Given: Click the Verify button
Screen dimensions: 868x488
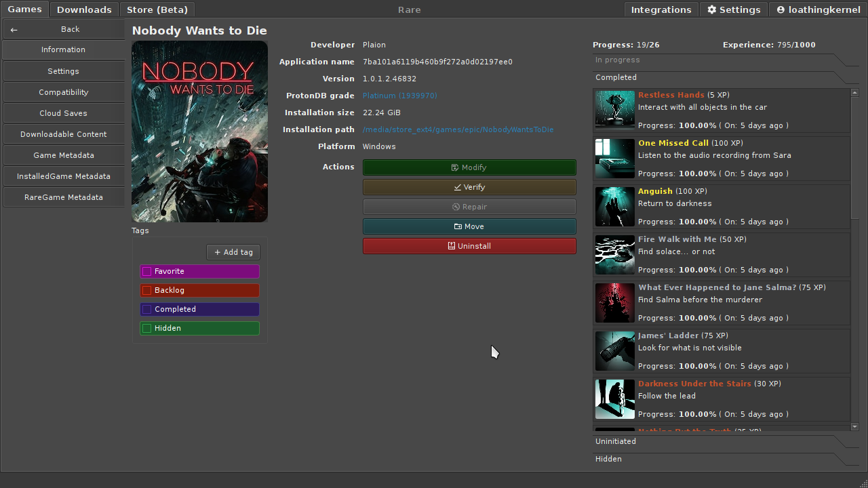Looking at the screenshot, I should 469,187.
